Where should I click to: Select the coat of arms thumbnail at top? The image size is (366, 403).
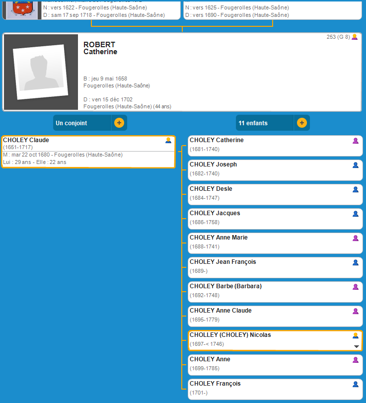[x=21, y=9]
